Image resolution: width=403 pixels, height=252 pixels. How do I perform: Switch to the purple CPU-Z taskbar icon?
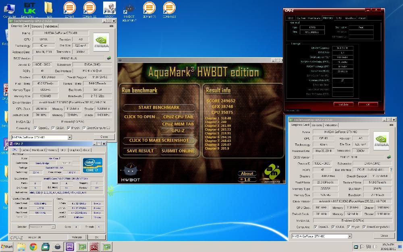pos(70,247)
